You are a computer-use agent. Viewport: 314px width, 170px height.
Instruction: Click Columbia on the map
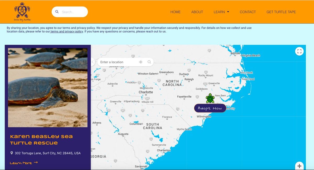coord(136,124)
